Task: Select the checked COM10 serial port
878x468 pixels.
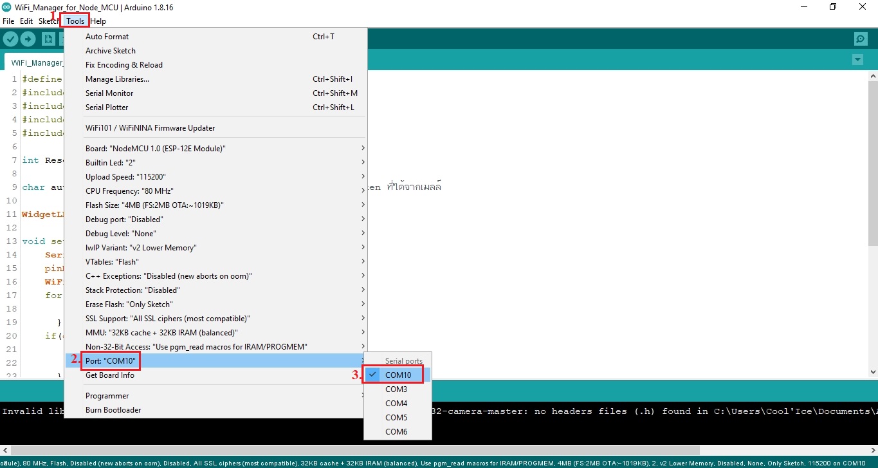Action: [398, 375]
